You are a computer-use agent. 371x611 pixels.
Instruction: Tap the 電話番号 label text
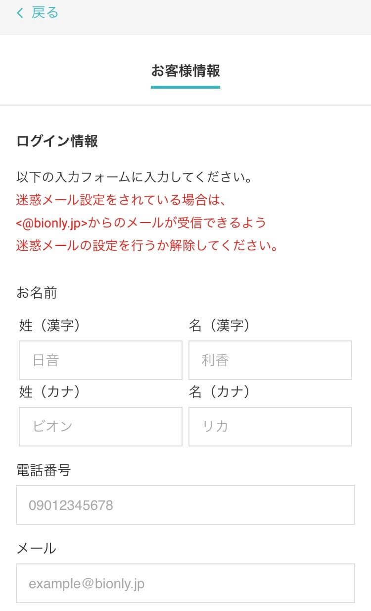44,470
